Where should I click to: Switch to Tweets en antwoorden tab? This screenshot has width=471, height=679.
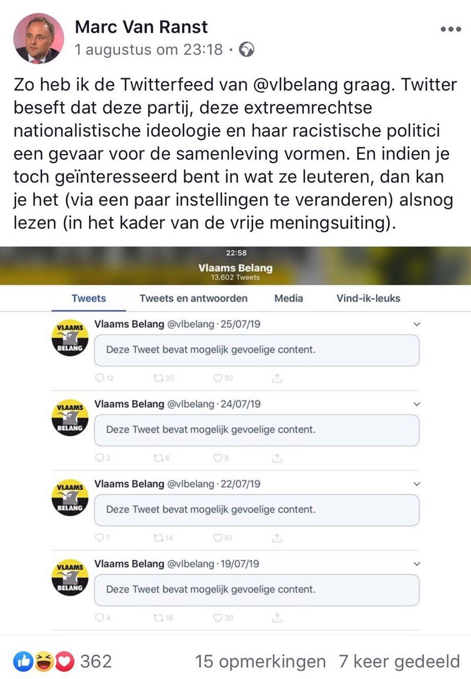[x=193, y=298]
